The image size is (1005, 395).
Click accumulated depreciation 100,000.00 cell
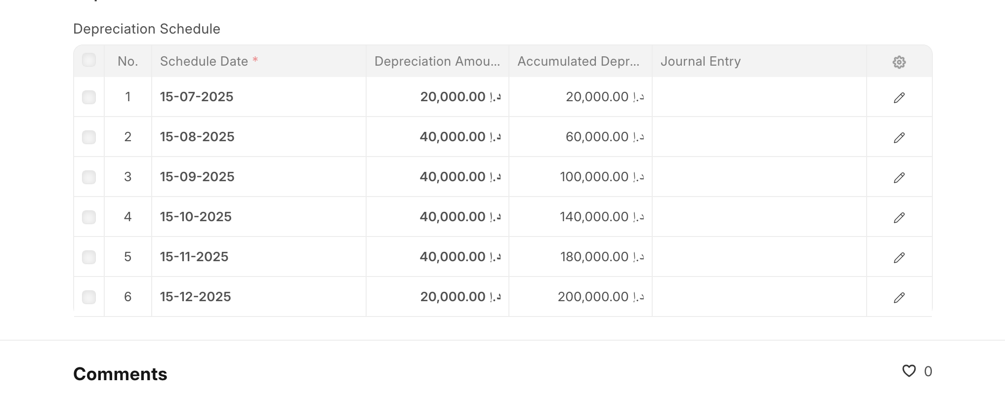(580, 177)
